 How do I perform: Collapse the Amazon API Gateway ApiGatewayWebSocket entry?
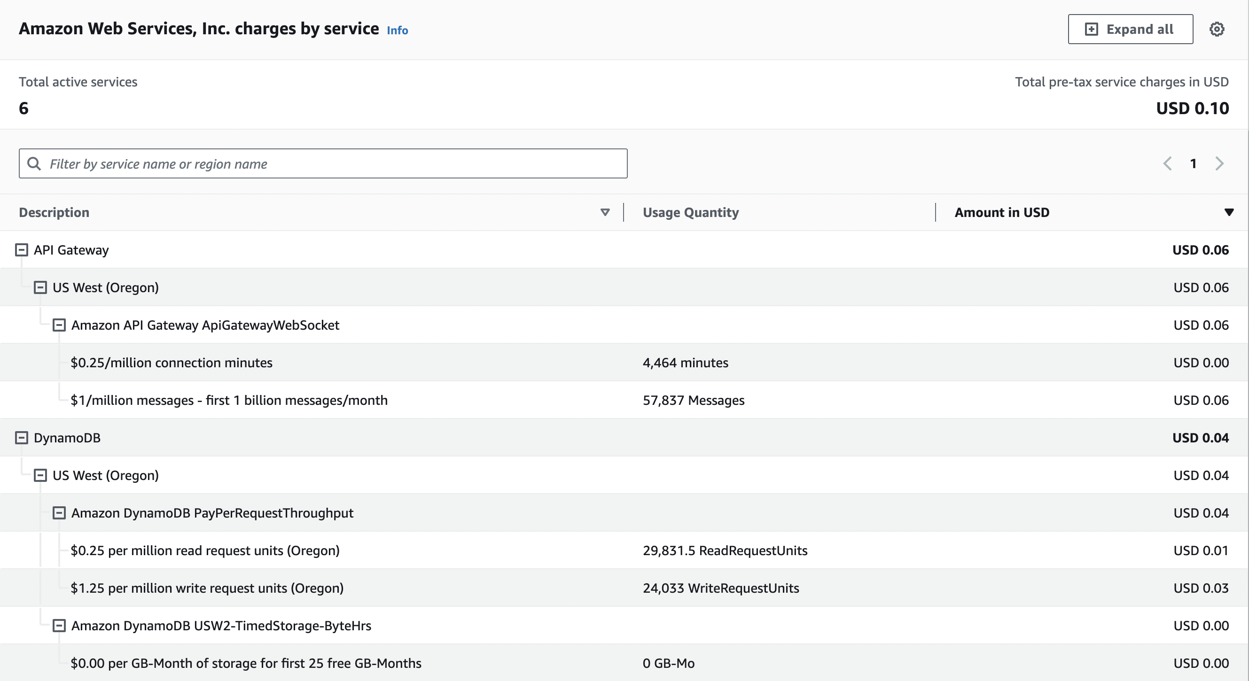pyautogui.click(x=59, y=325)
